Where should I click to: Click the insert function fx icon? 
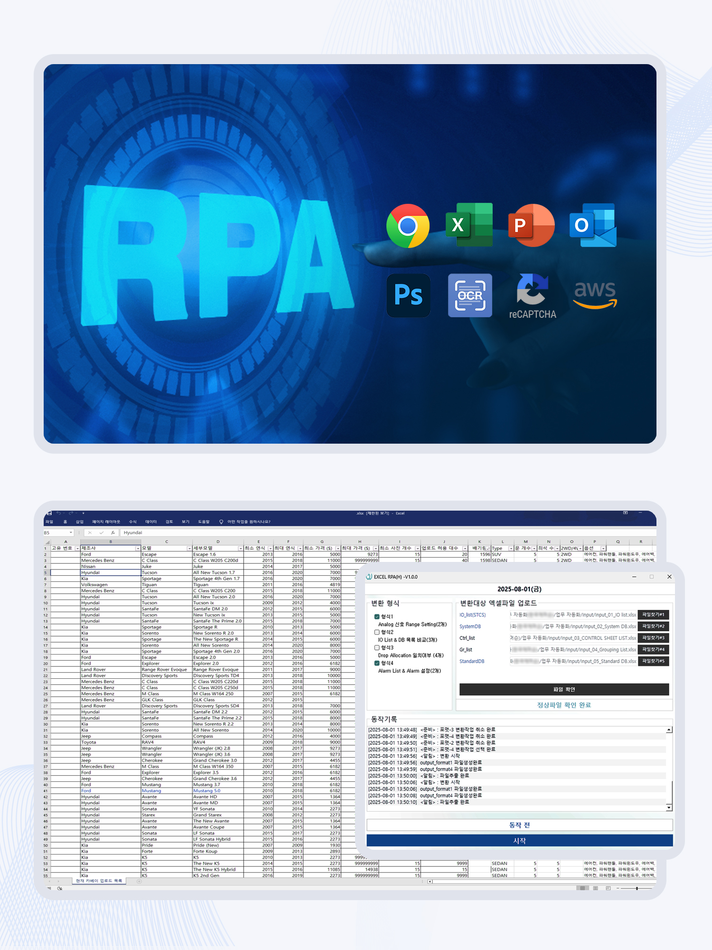coord(112,532)
